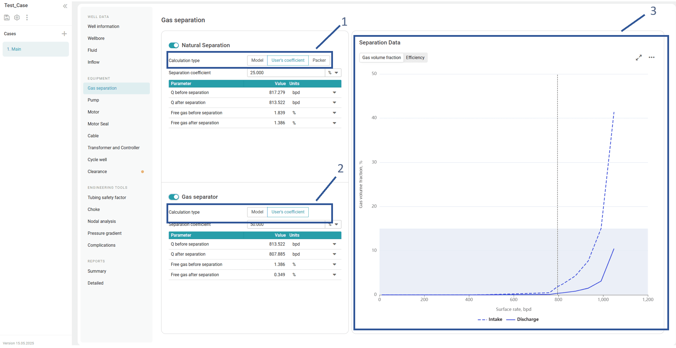Toggle the Natural Separation switch

174,45
